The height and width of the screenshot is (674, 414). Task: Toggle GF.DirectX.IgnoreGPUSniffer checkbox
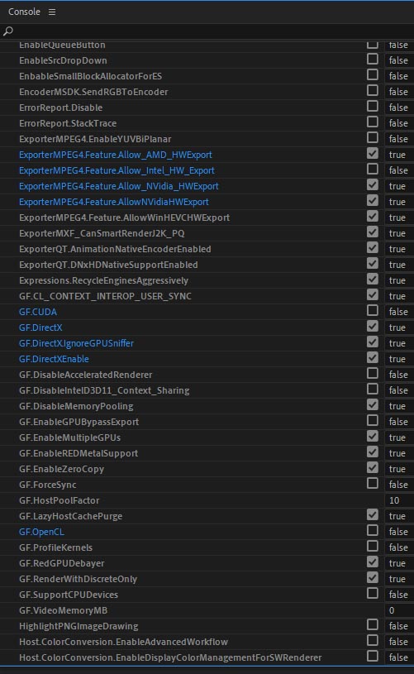pos(373,342)
